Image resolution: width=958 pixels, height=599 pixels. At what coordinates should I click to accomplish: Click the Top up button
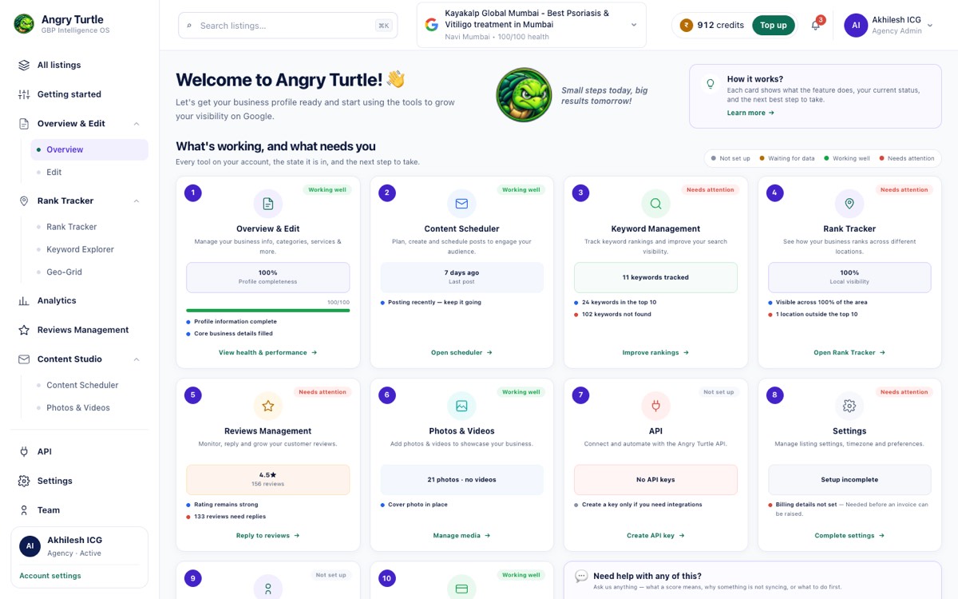774,26
